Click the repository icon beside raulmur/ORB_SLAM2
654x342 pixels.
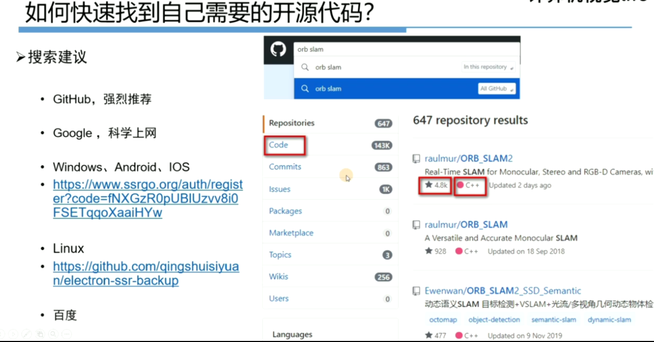click(416, 159)
